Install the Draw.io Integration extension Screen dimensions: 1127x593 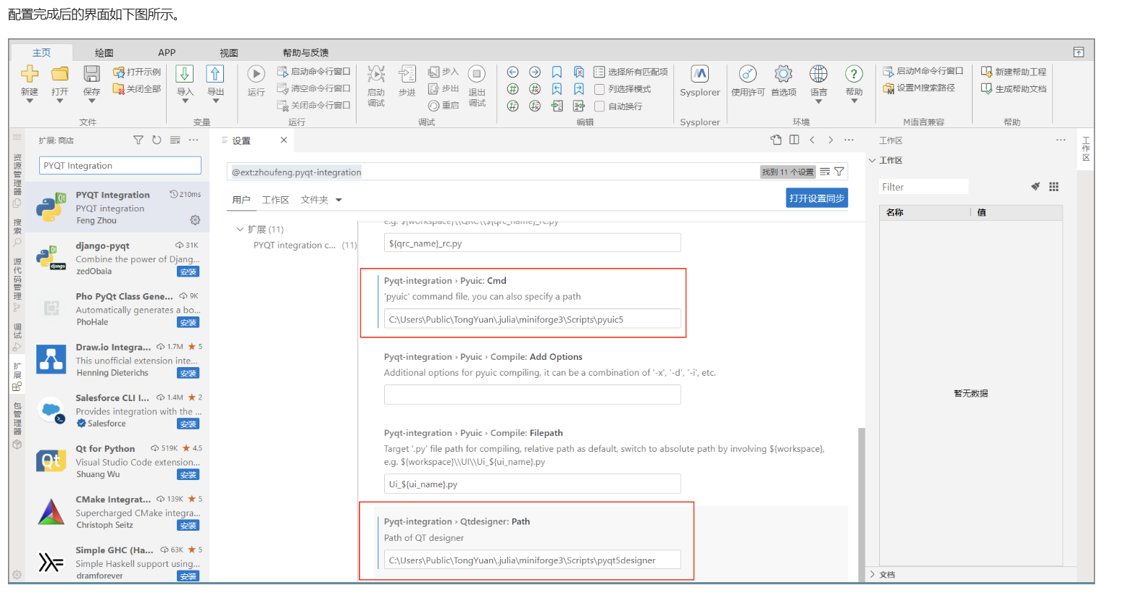(188, 373)
